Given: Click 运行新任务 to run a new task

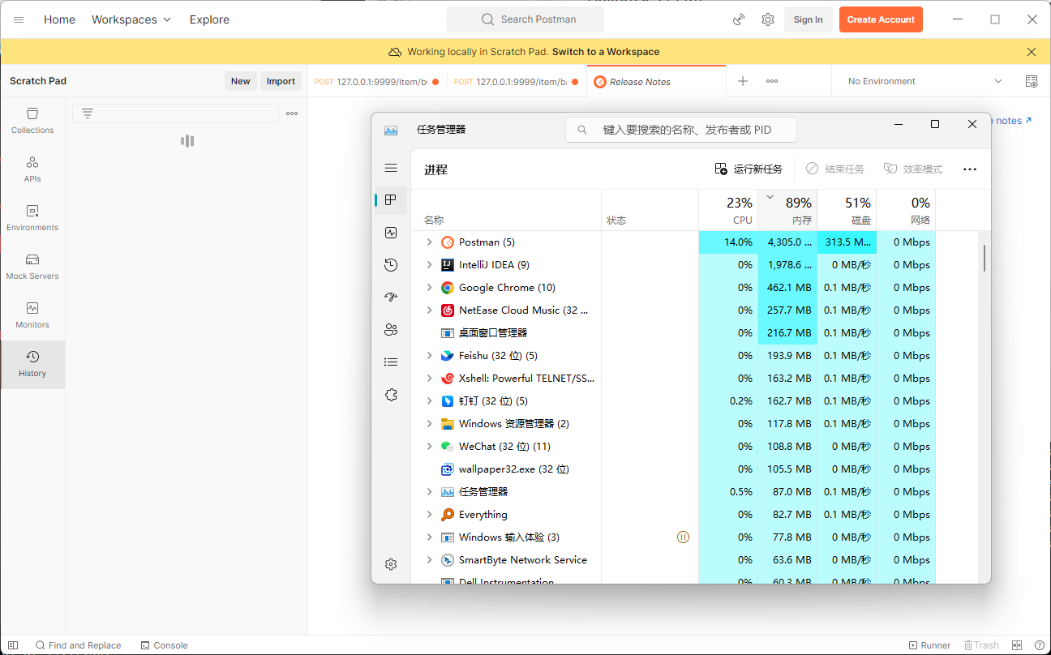Looking at the screenshot, I should click(x=747, y=169).
